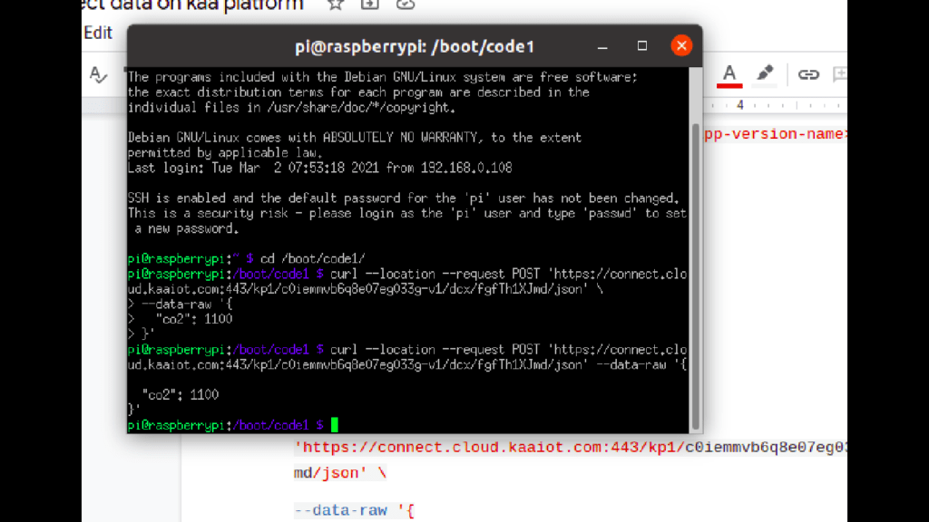This screenshot has width=929, height=522.
Task: Open the text color tool
Action: pos(729,75)
